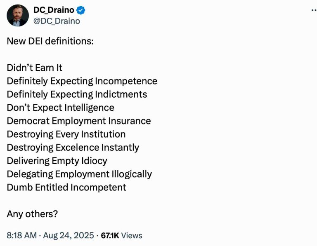Click the 8:18 AM timestamp
This screenshot has height=246, width=317.
point(22,235)
